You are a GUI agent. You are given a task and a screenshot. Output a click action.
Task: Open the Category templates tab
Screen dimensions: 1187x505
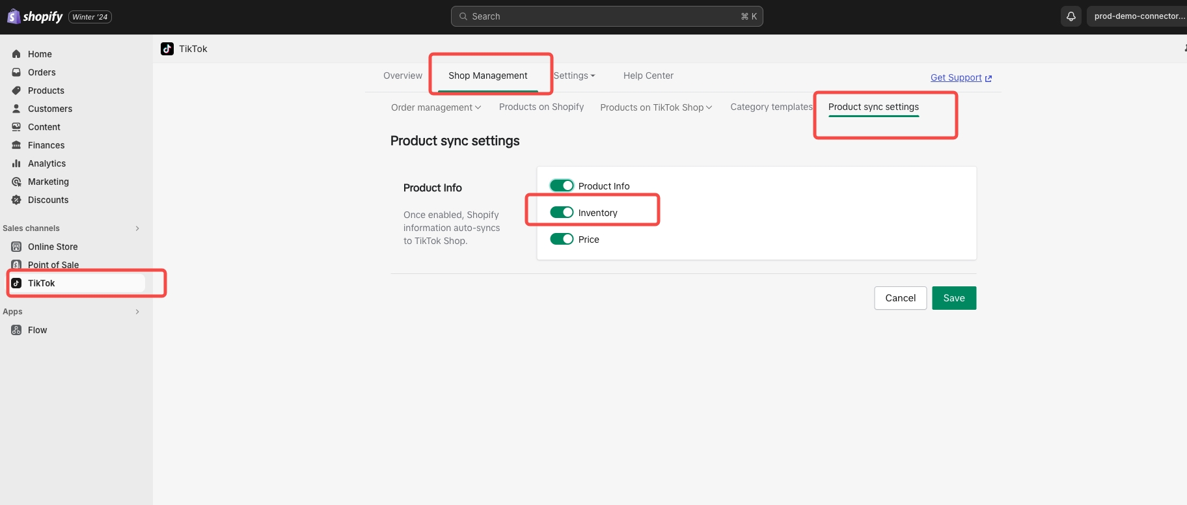pyautogui.click(x=771, y=107)
